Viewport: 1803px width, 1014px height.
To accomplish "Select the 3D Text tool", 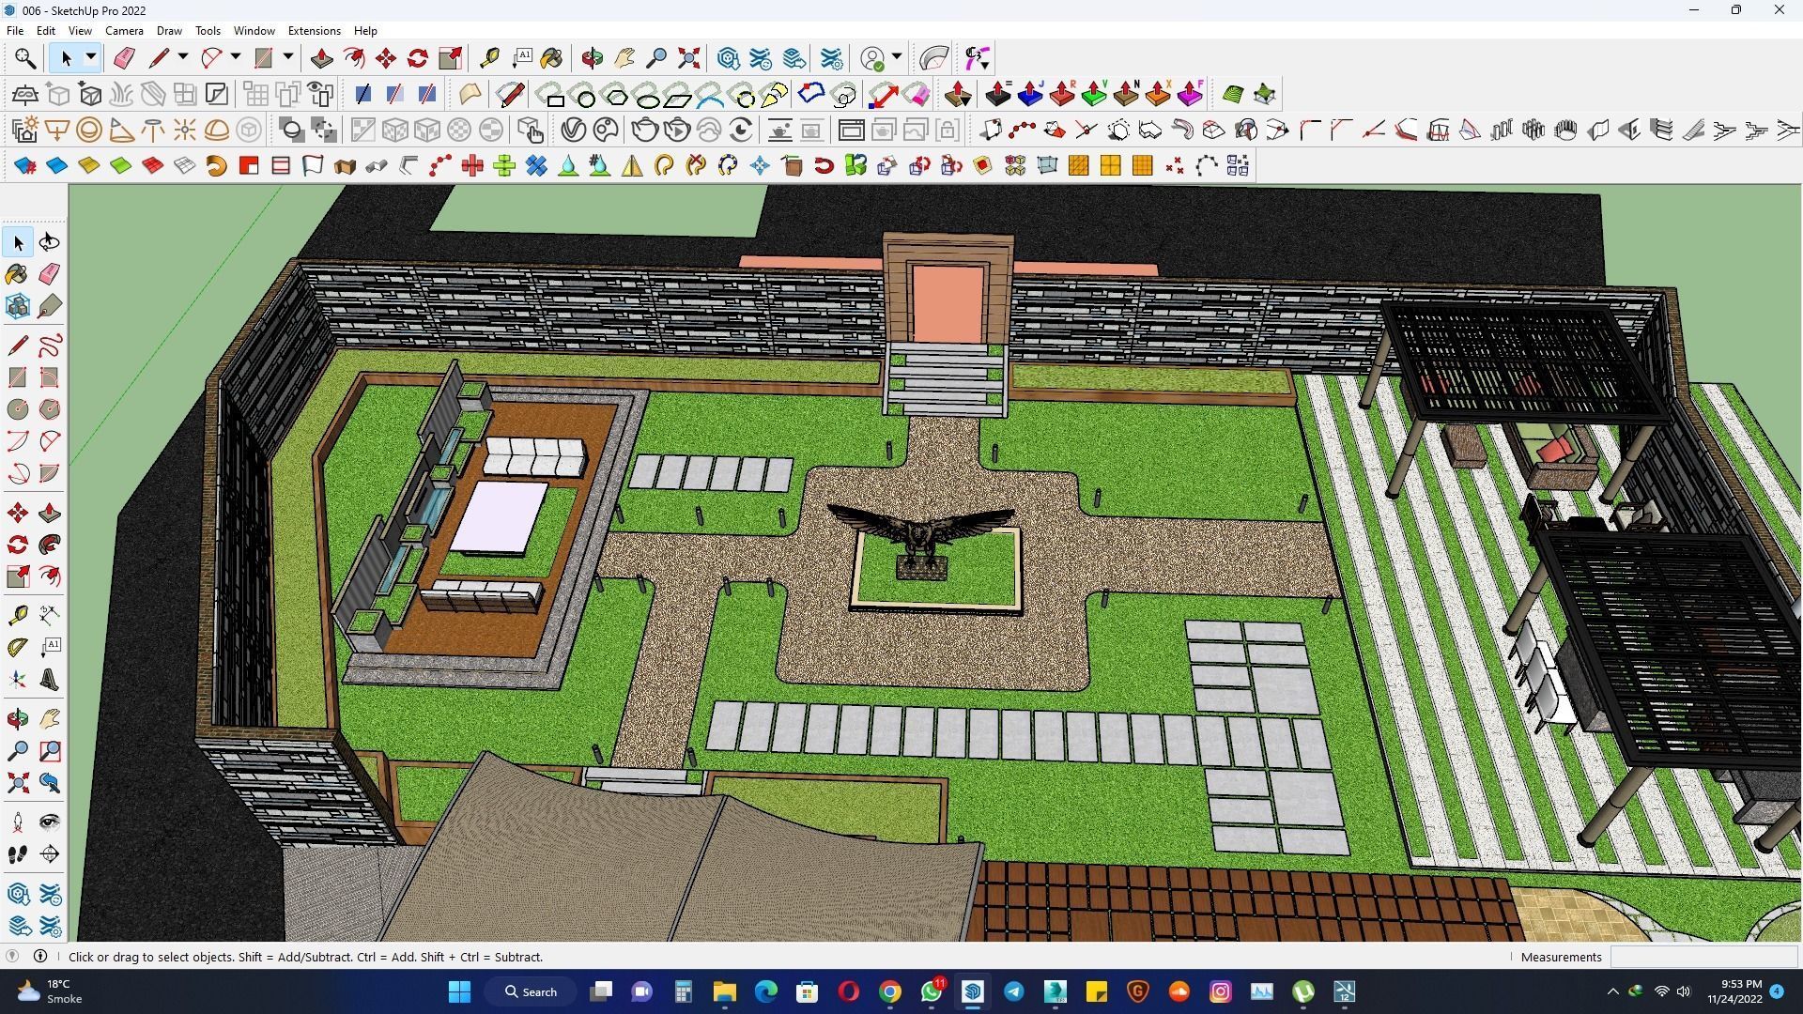I will pyautogui.click(x=50, y=680).
